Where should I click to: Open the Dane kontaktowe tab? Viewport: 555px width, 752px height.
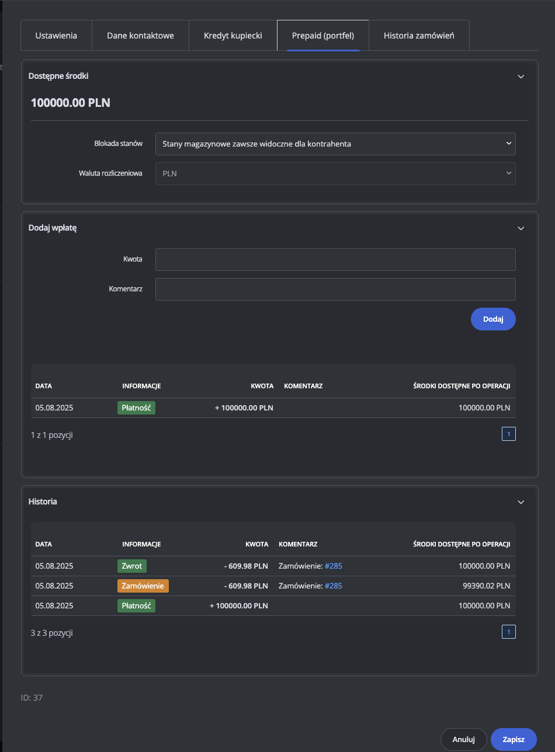[140, 36]
